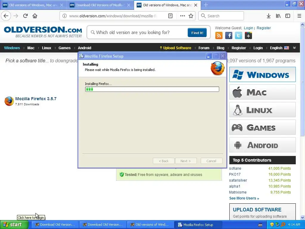Click the Find It! button
The image size is (305, 229).
(x=197, y=33)
